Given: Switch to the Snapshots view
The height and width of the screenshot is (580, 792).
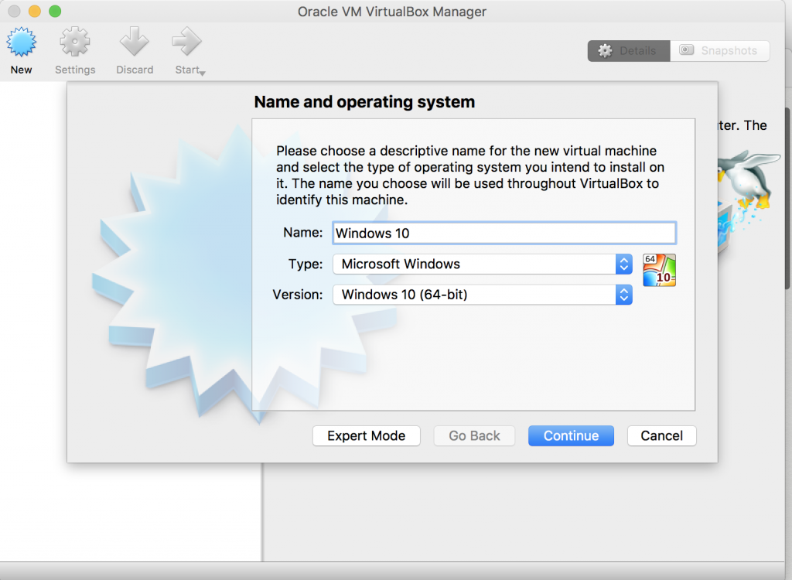Looking at the screenshot, I should (x=720, y=51).
